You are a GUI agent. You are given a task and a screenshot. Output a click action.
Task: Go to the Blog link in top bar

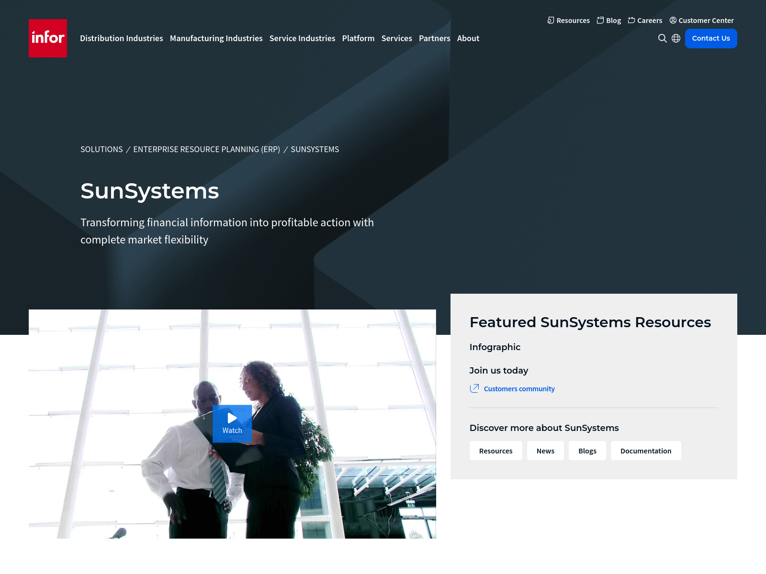pyautogui.click(x=609, y=20)
